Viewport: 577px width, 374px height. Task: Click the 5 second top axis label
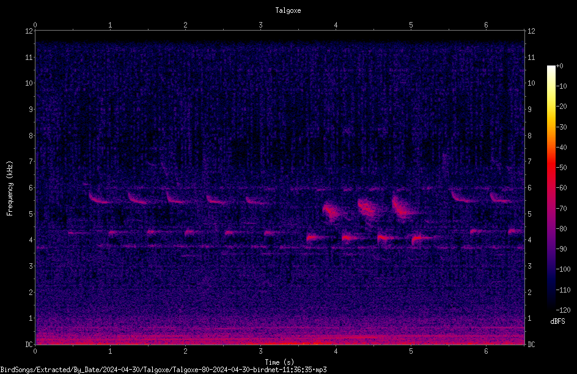click(411, 25)
